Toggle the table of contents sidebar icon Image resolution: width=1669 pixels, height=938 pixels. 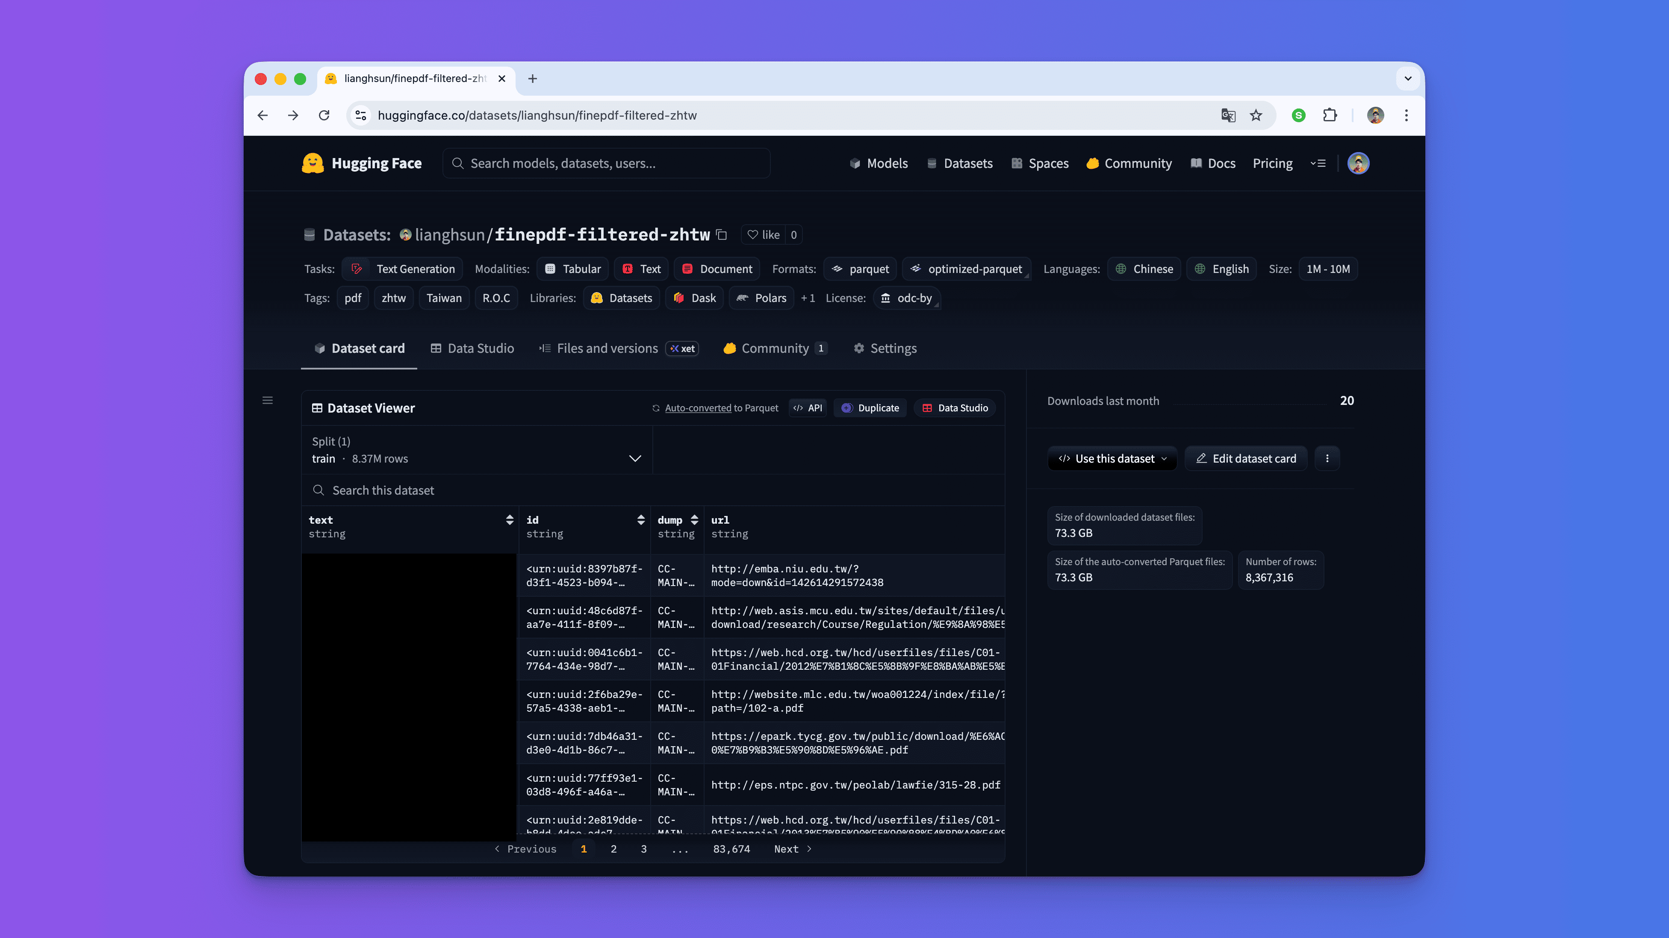coord(268,400)
